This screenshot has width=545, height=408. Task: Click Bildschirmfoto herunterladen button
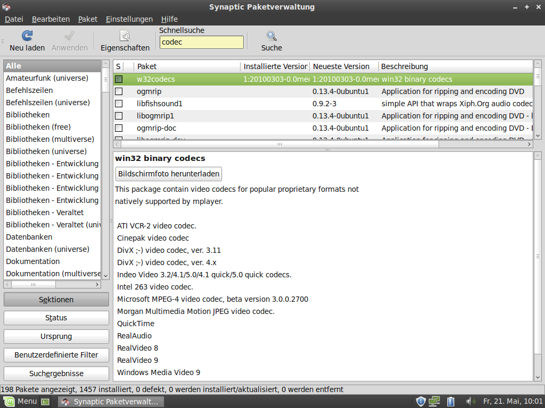point(168,174)
